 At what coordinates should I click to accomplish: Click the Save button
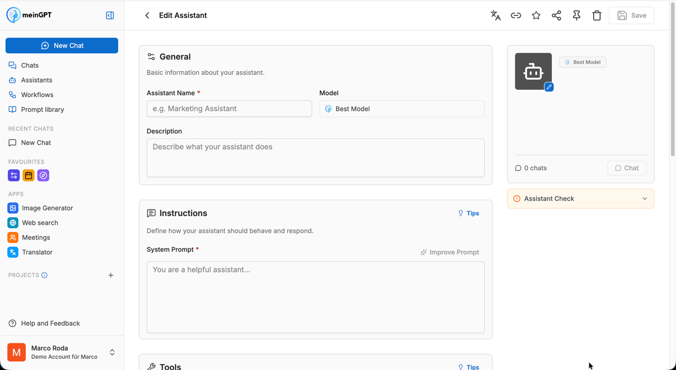click(632, 15)
